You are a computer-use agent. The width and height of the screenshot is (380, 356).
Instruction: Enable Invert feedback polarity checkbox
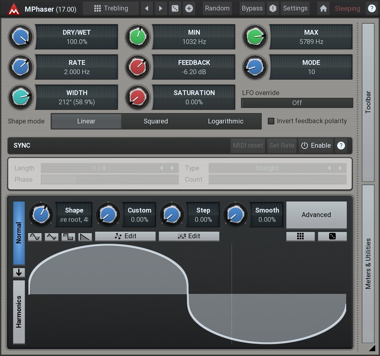coord(271,121)
